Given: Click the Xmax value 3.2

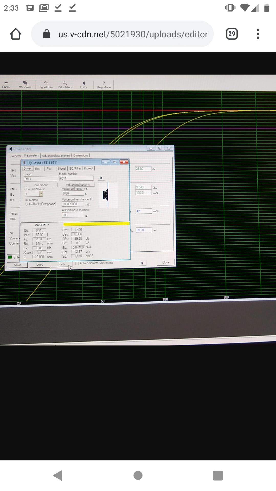Looking at the screenshot, I should 39,252.
